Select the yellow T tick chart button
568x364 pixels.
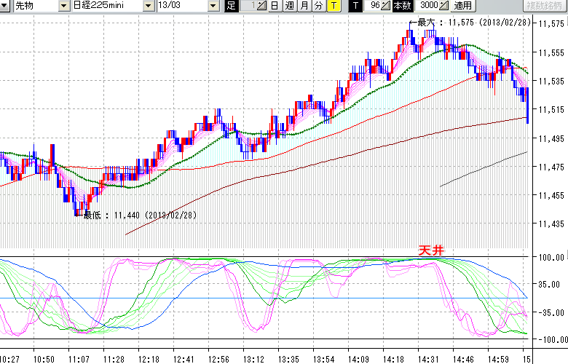(333, 7)
